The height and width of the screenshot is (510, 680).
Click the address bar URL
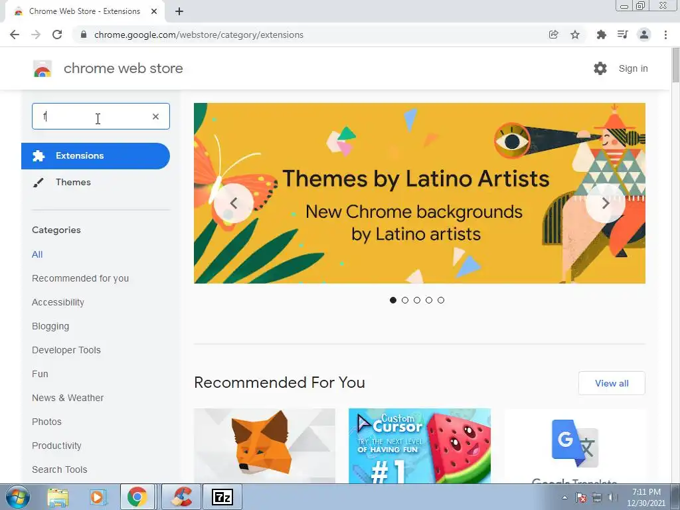(199, 35)
